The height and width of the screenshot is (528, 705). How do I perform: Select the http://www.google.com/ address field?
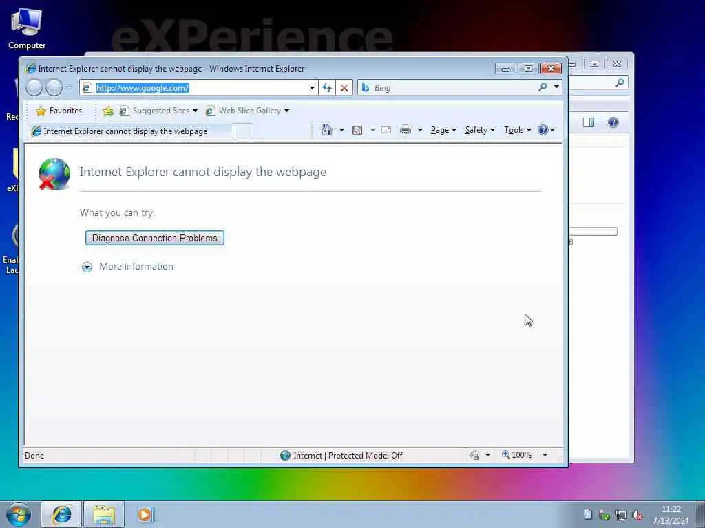coord(194,87)
